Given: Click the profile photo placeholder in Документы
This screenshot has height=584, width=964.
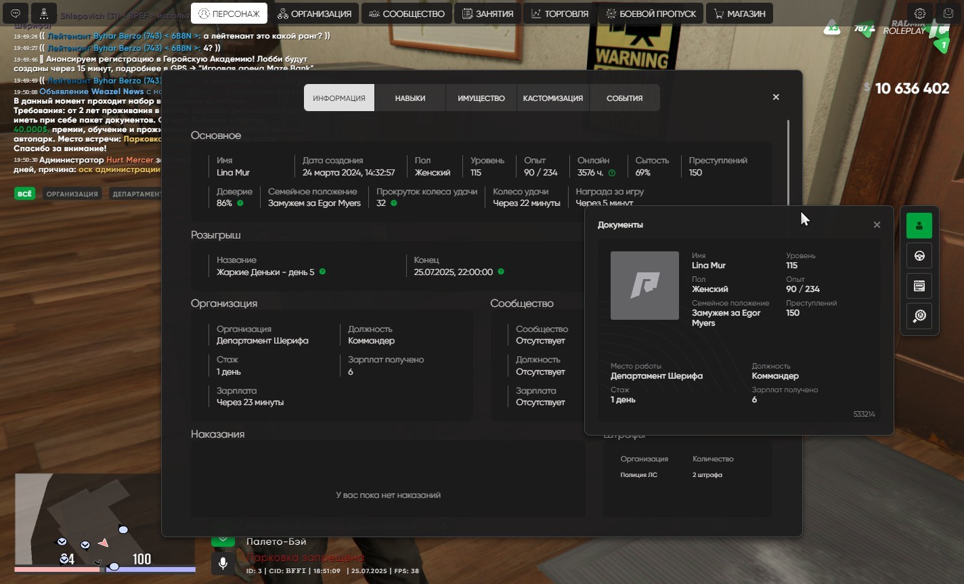Looking at the screenshot, I should click(644, 285).
